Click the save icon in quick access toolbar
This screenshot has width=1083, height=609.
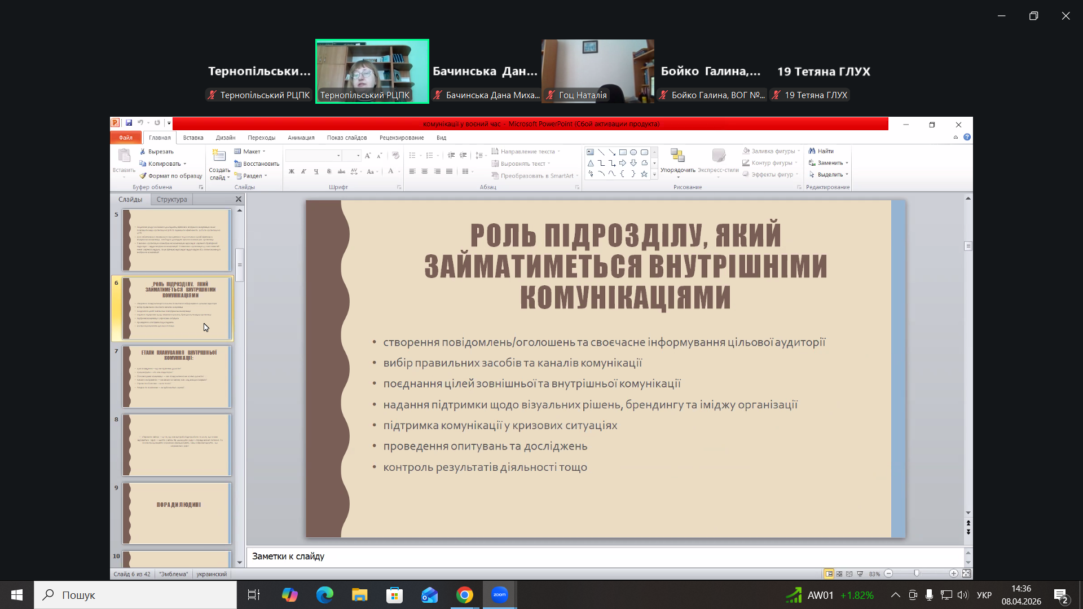click(129, 123)
